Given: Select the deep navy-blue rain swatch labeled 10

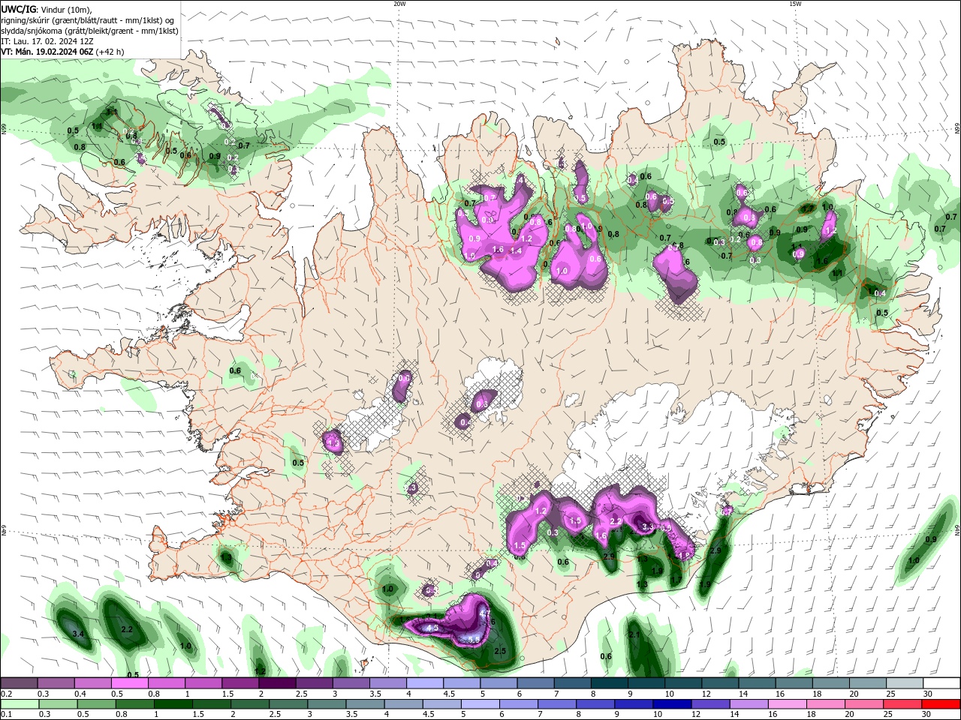Looking at the screenshot, I should point(671,704).
